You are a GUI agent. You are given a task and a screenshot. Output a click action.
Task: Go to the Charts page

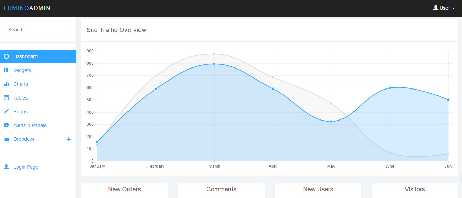21,84
